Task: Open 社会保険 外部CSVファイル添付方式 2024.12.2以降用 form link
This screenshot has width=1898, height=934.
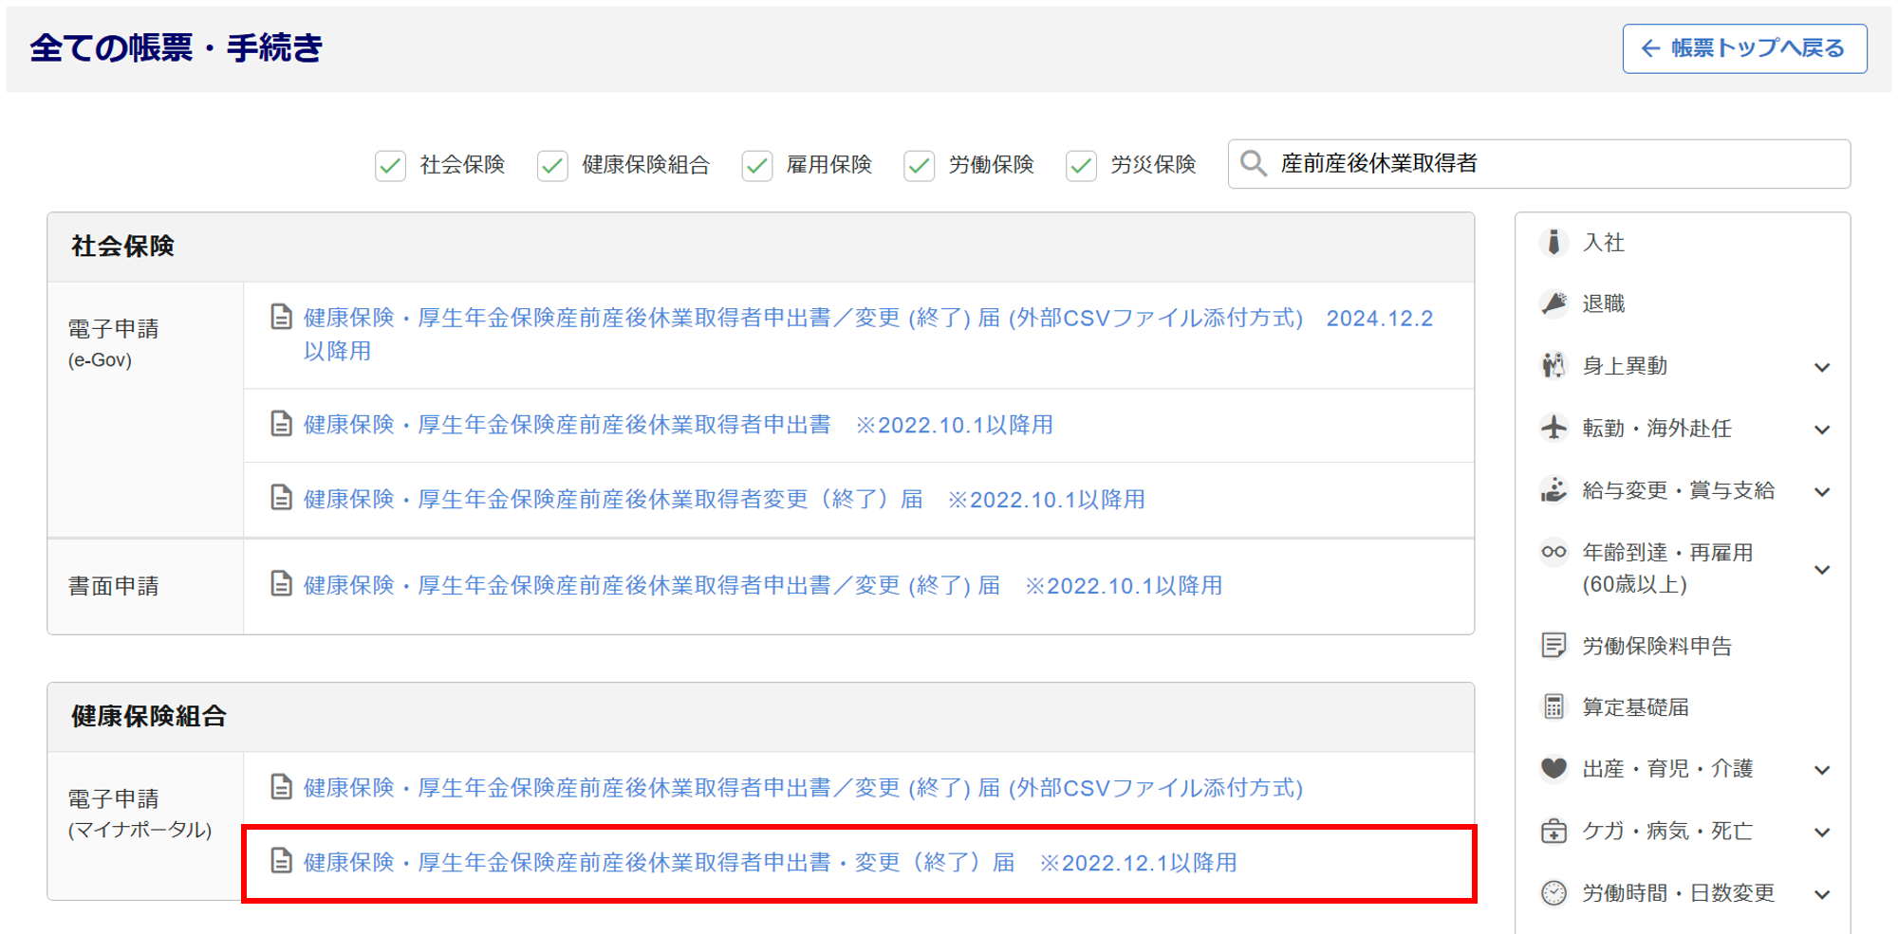Action: [868, 334]
